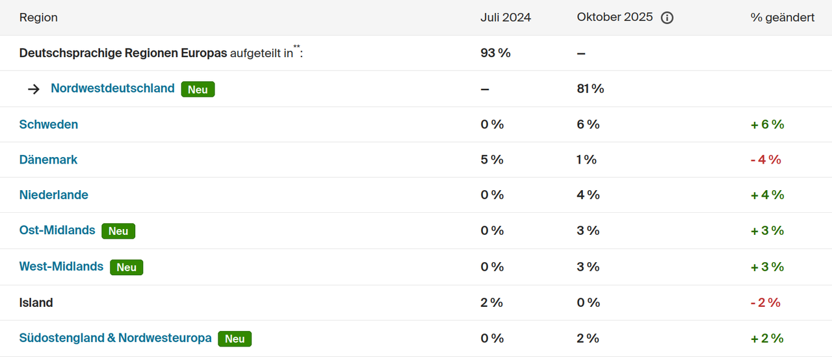The height and width of the screenshot is (364, 832).
Task: Click the info icon beside Oktober 2025
Action: coord(667,18)
